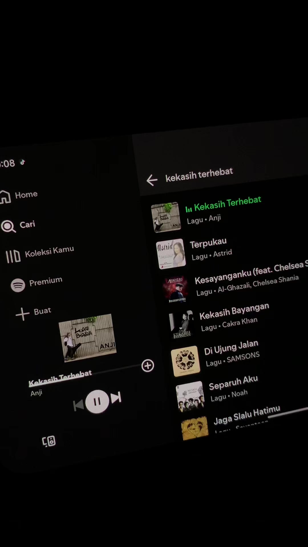The width and height of the screenshot is (308, 547).
Task: Select the Cari menu label
Action: coord(27,224)
